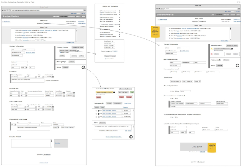Image resolution: width=242 pixels, height=168 pixels.
Task: Toggle Verify Education Claim checkbox
Action: pyautogui.click(x=100, y=35)
